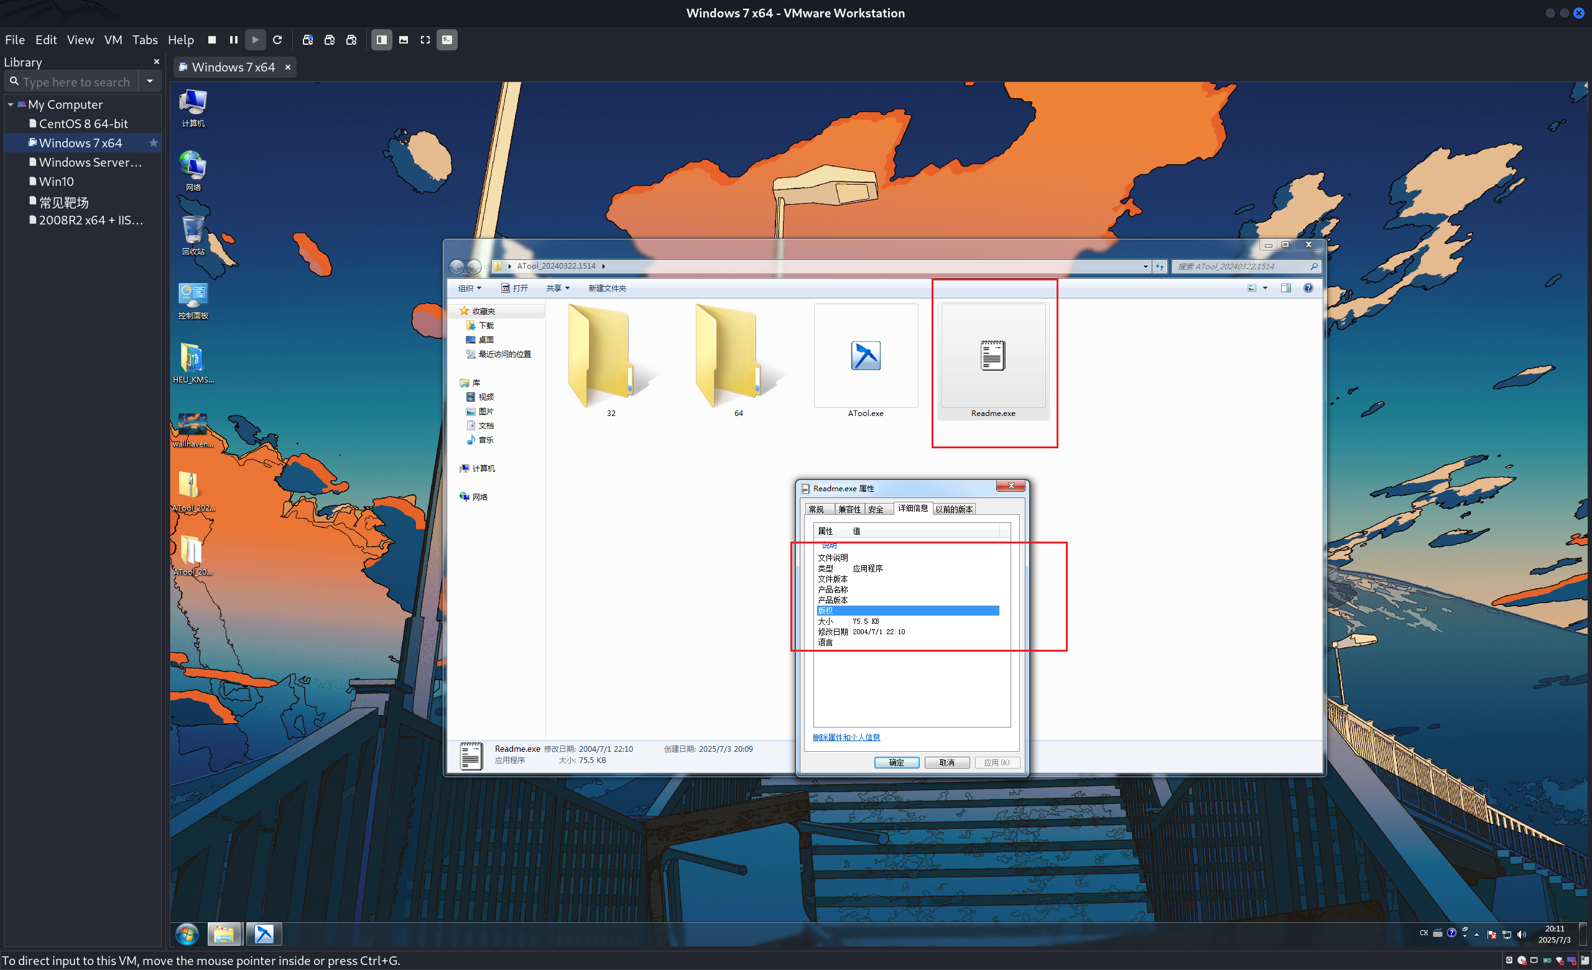Collapse the My Computer tree node
1592x970 pixels.
click(x=11, y=104)
